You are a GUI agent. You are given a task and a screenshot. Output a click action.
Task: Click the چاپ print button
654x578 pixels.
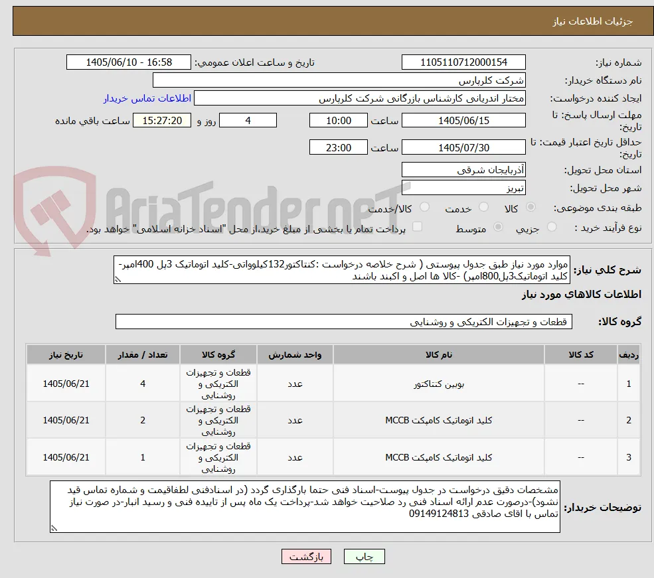[364, 557]
